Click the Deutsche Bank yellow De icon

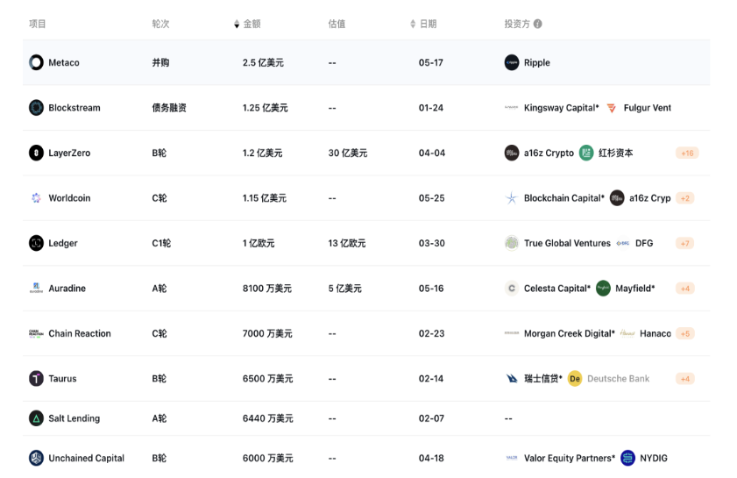[575, 379]
